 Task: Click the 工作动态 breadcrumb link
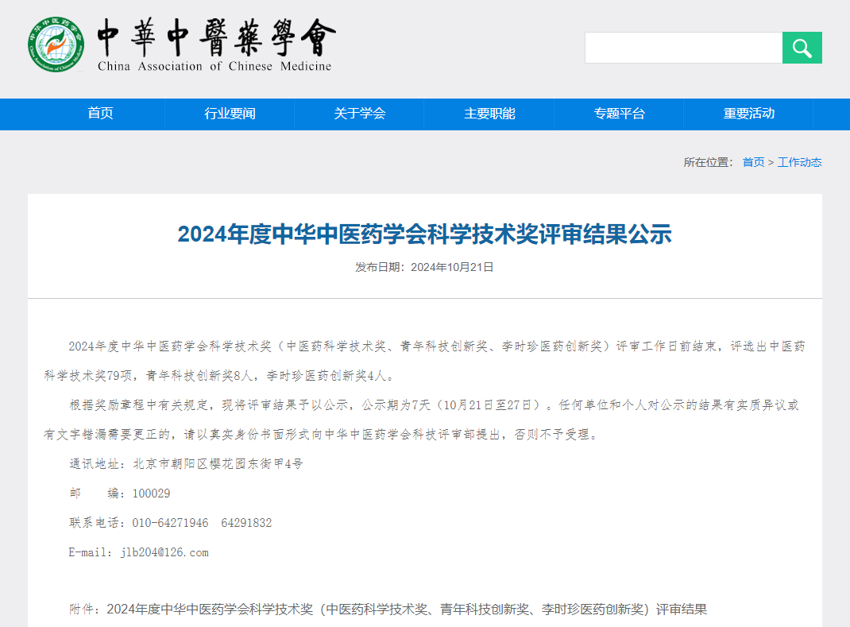799,162
